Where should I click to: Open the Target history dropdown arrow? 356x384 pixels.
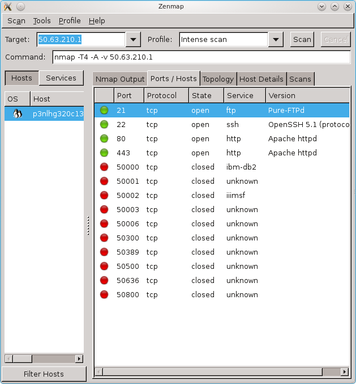click(x=133, y=40)
